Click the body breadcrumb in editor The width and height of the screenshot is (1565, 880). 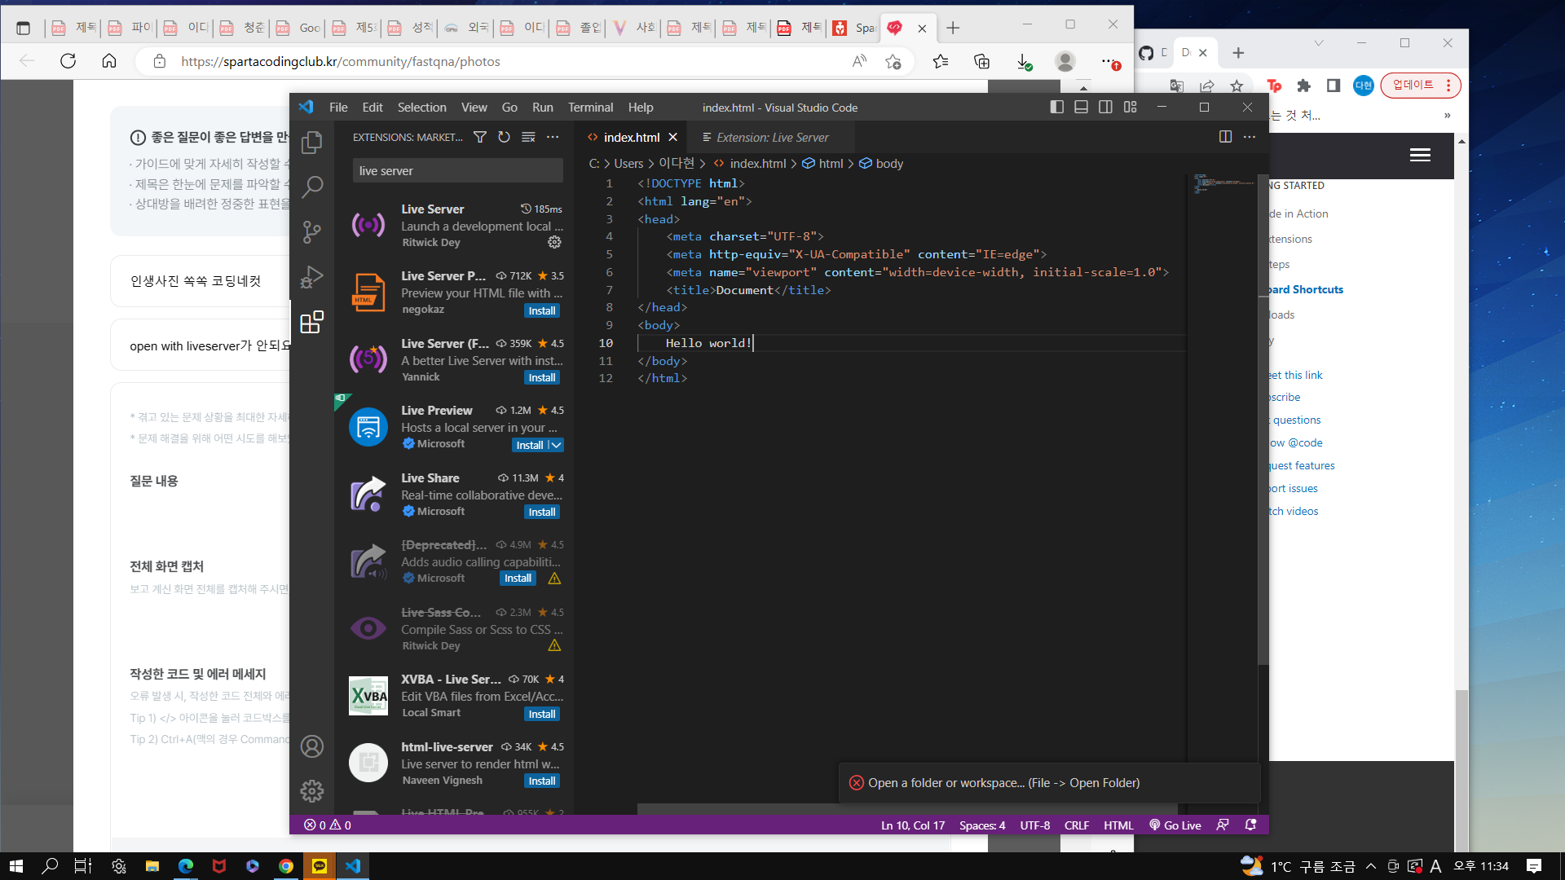tap(881, 163)
